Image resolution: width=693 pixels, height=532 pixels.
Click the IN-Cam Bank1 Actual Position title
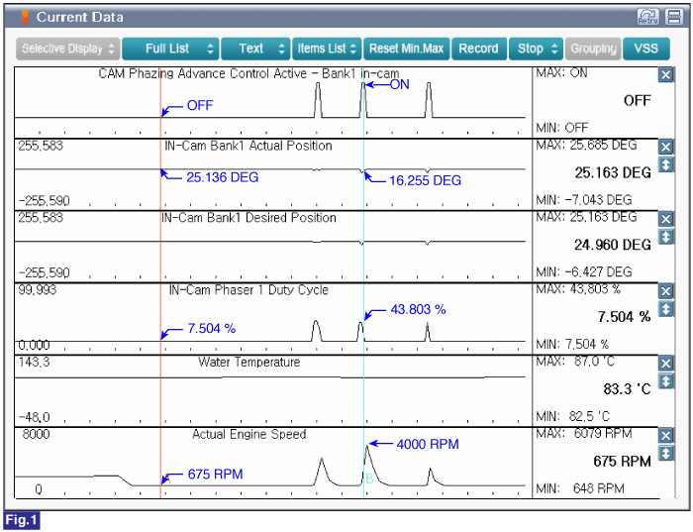[x=248, y=146]
